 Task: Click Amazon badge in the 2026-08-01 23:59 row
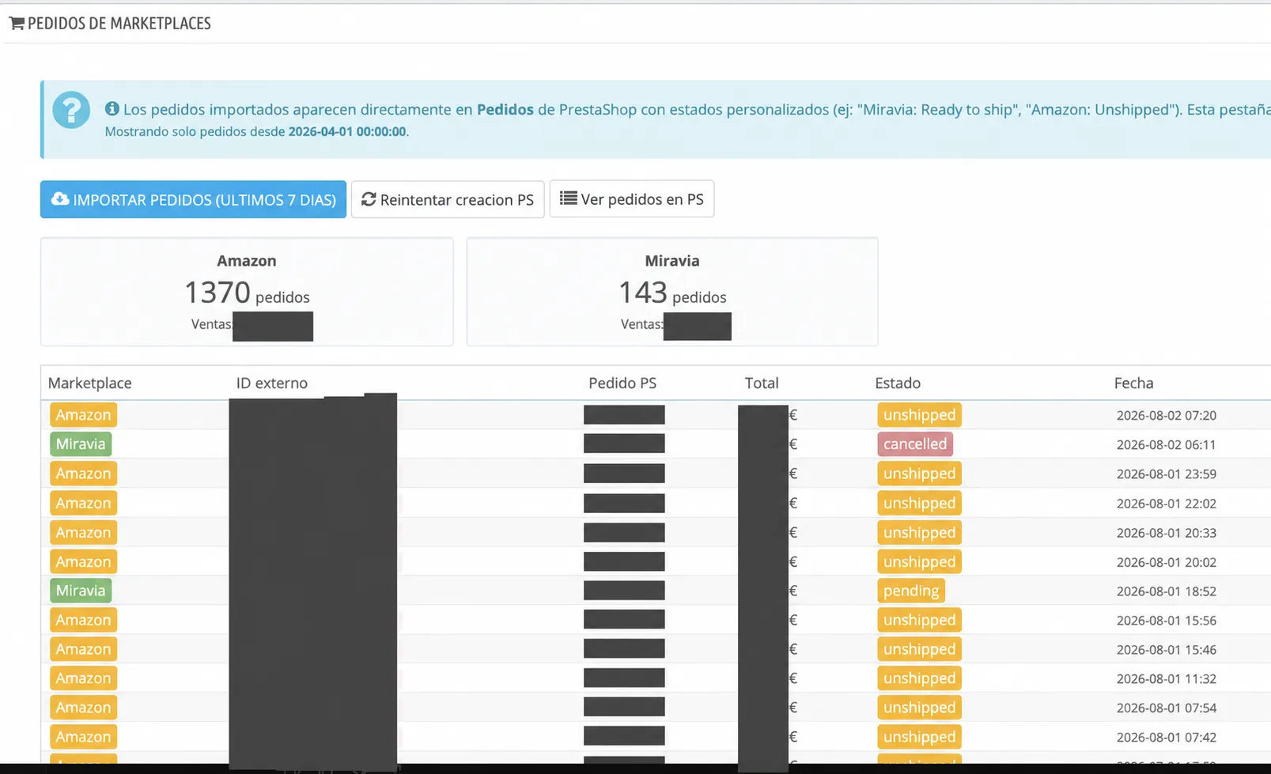[x=83, y=474]
